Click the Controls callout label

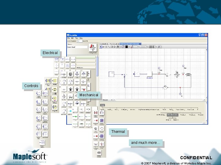31,86
